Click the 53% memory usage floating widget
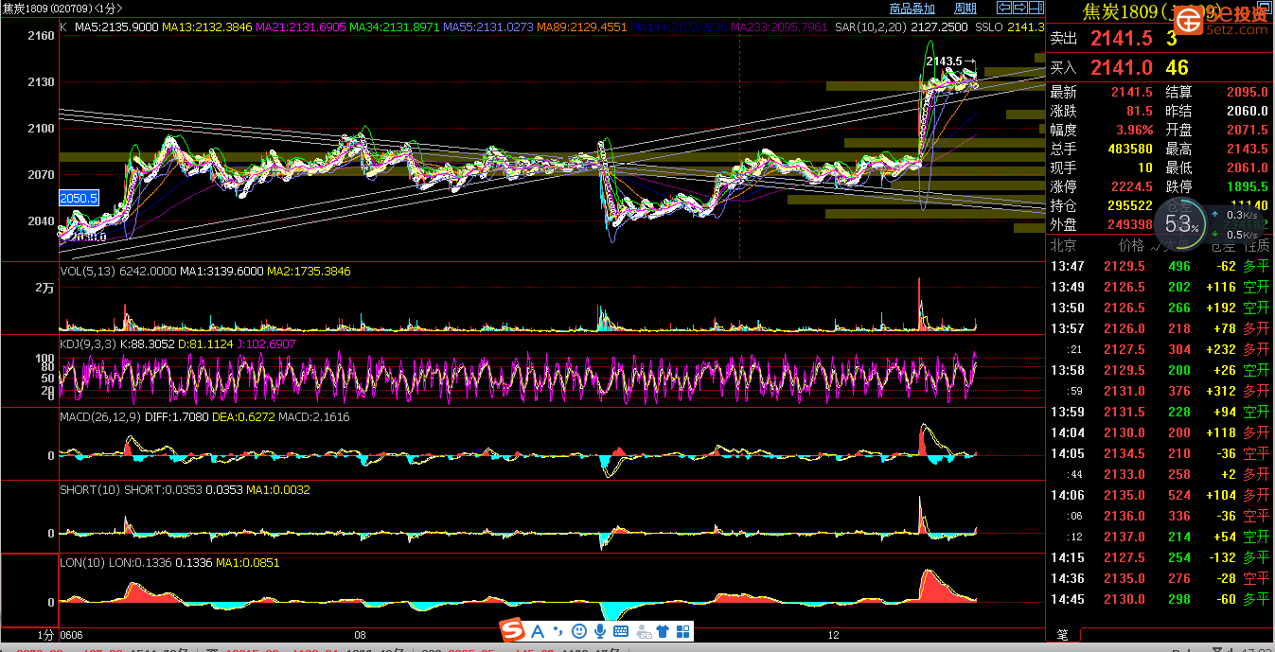Screen dimensions: 1275x652 [x=1179, y=223]
